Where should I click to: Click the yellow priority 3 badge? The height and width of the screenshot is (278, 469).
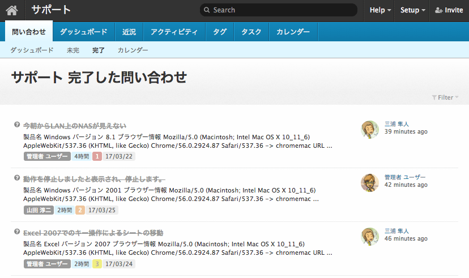(97, 264)
